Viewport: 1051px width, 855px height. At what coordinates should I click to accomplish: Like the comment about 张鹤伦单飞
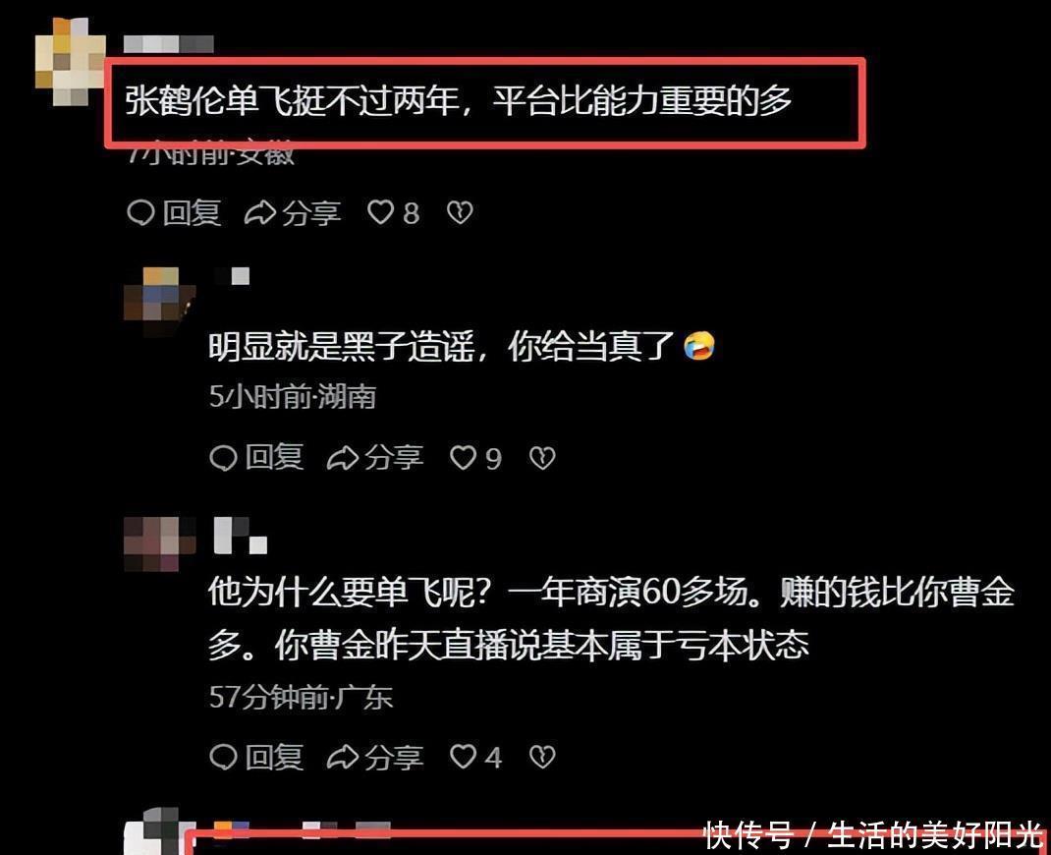tap(394, 212)
